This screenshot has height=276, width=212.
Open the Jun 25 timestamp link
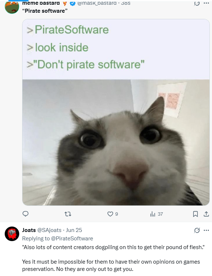point(74,230)
